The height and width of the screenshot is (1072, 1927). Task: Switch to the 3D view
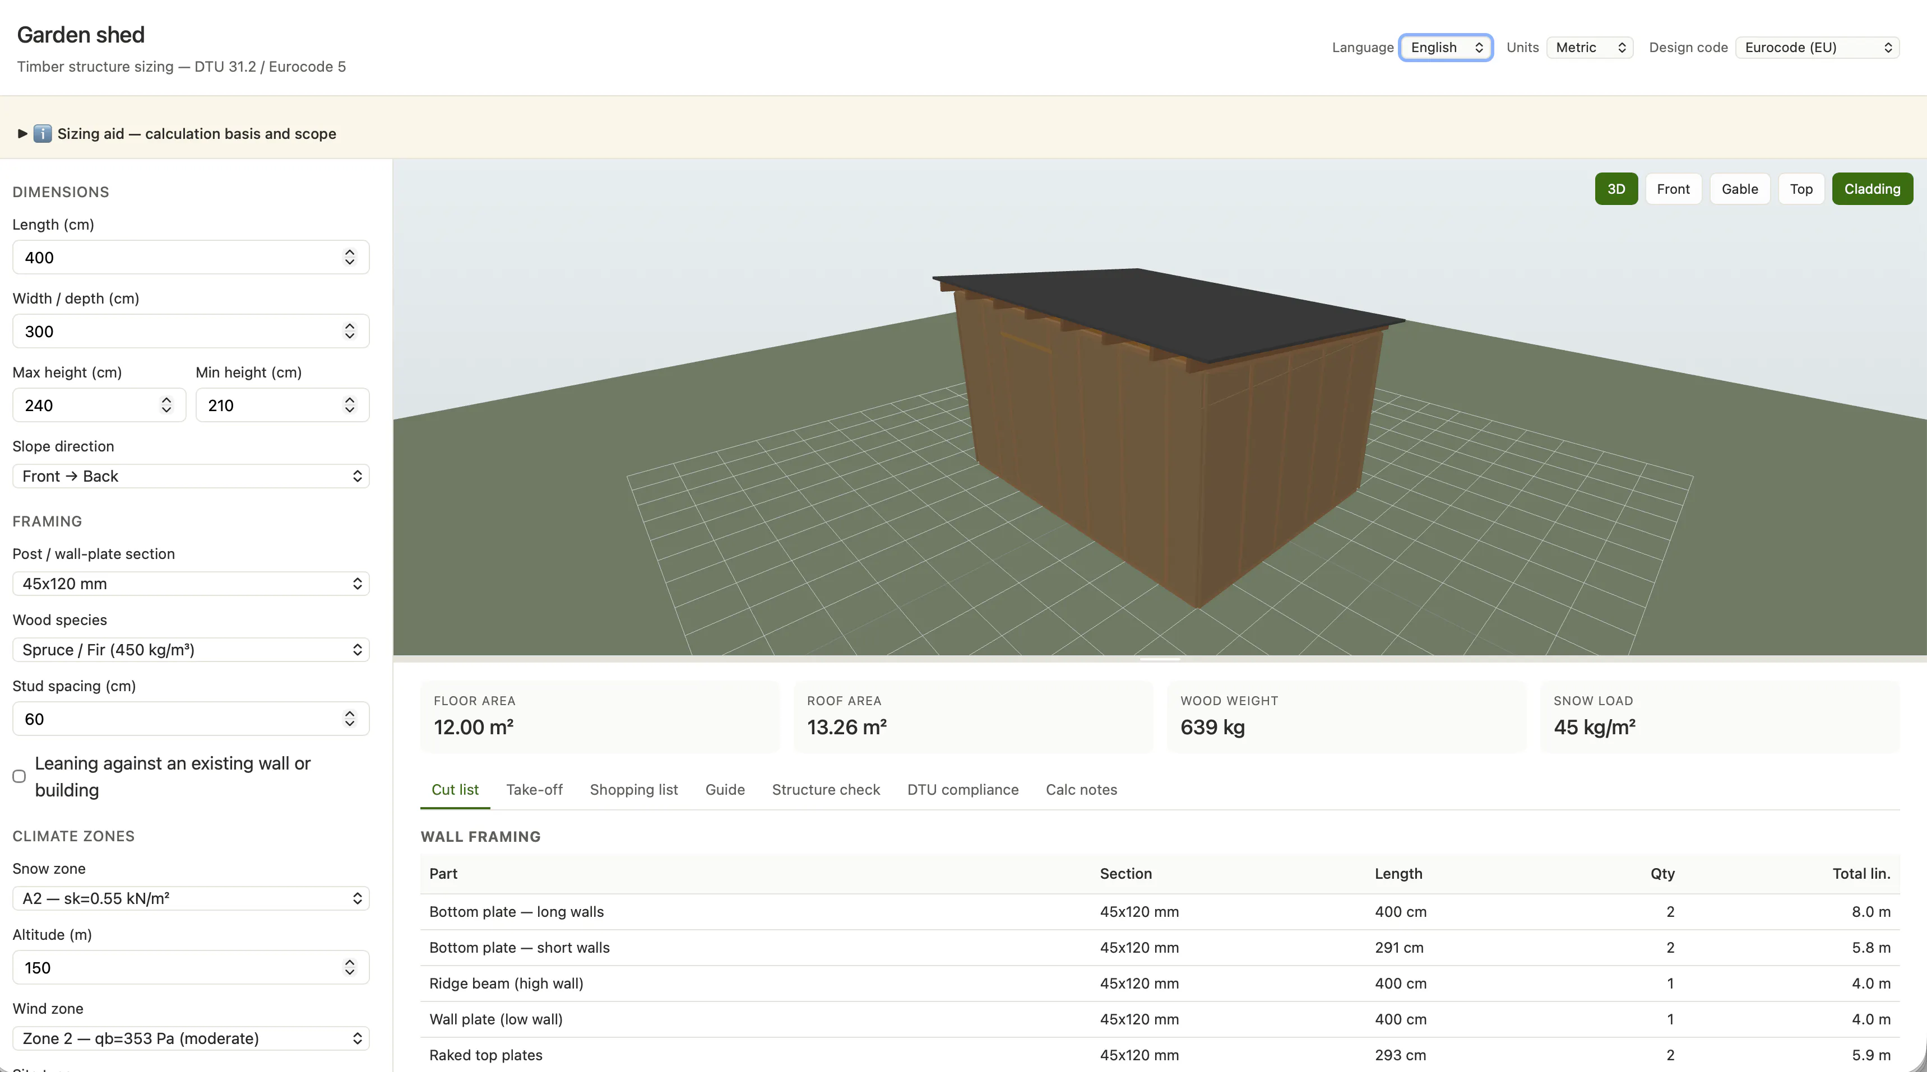coord(1616,189)
